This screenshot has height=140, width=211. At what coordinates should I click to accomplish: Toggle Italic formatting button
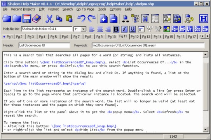(x=124, y=29)
